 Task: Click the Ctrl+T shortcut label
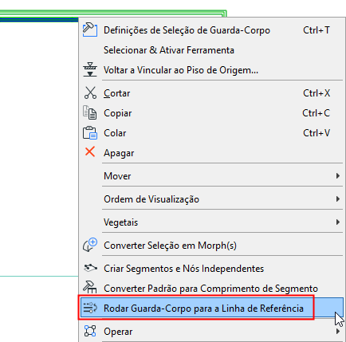(317, 30)
